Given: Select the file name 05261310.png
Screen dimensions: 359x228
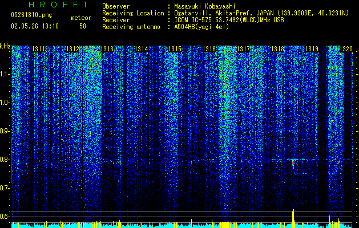Looking at the screenshot, I should [31, 15].
